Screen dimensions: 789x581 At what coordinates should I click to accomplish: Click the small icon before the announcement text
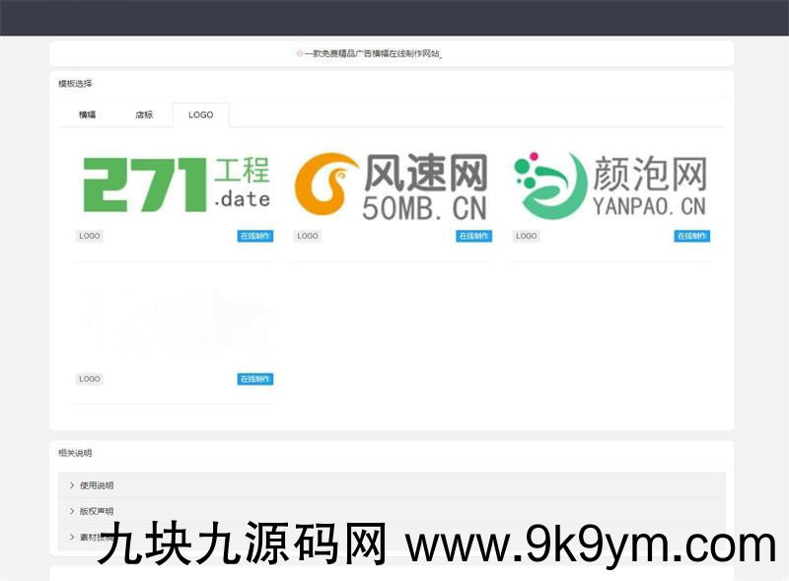[x=300, y=54]
